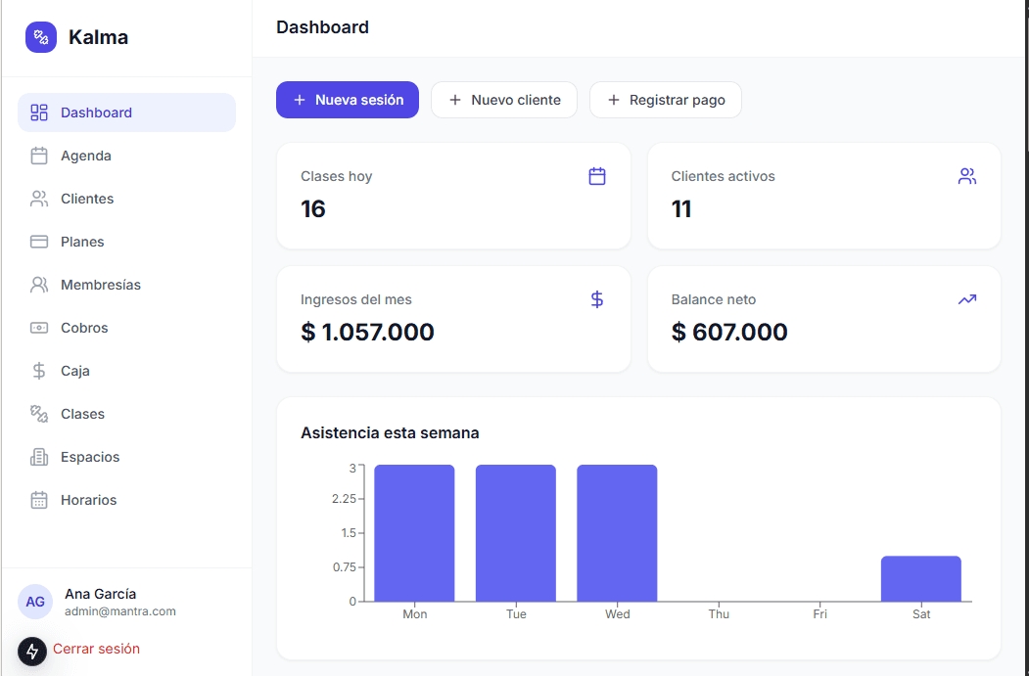
Task: Click the Agenda calendar icon
Action: [39, 156]
